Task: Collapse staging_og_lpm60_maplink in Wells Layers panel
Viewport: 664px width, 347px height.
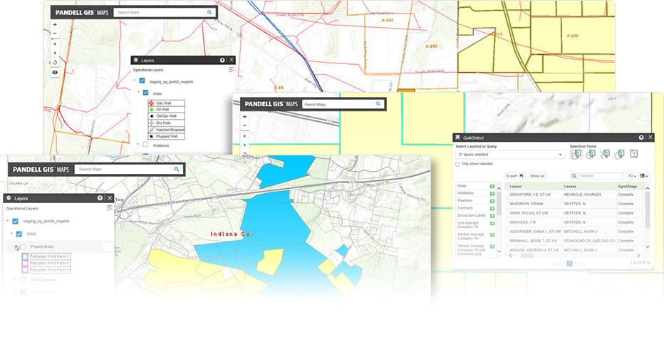Action: point(135,81)
